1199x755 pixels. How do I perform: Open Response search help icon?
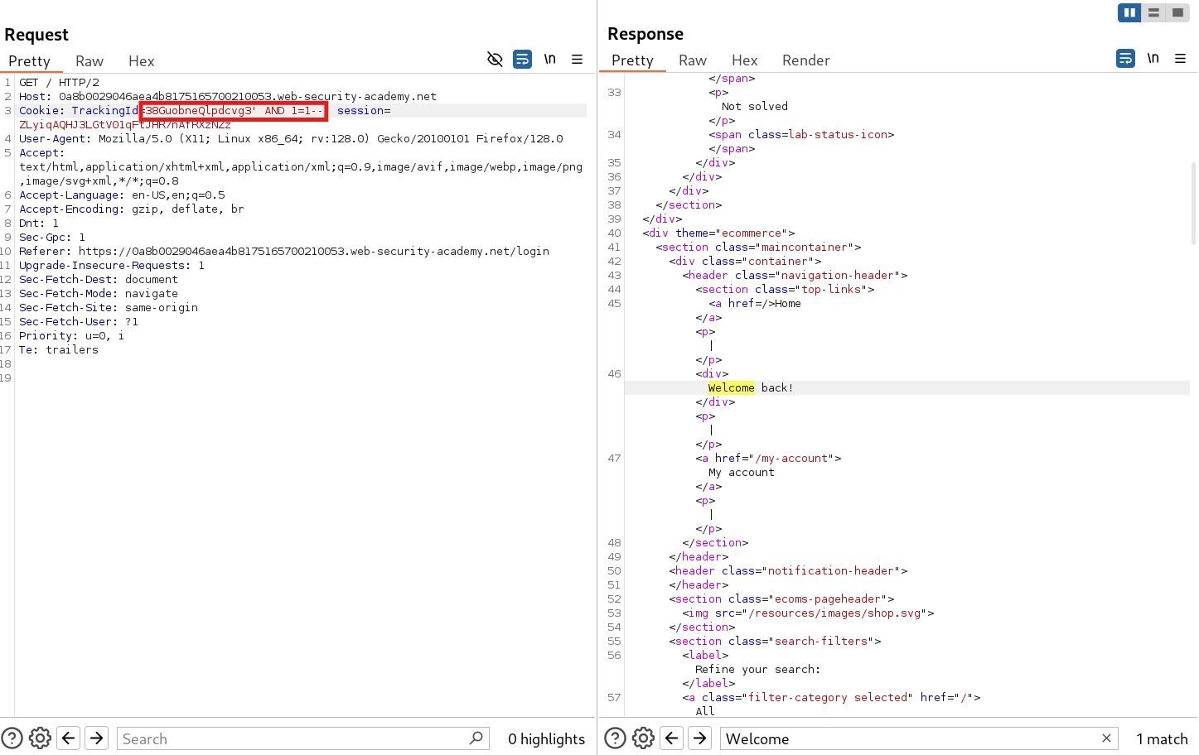pyautogui.click(x=615, y=738)
